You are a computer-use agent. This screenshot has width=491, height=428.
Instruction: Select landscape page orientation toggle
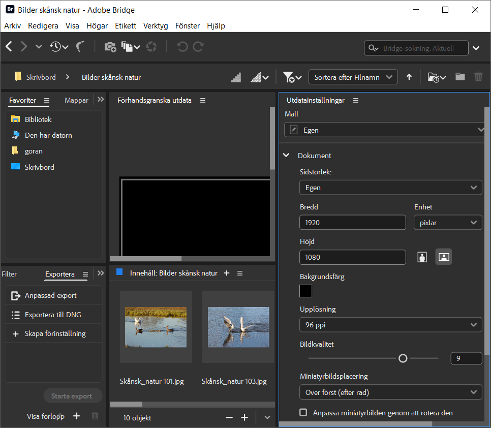[443, 257]
